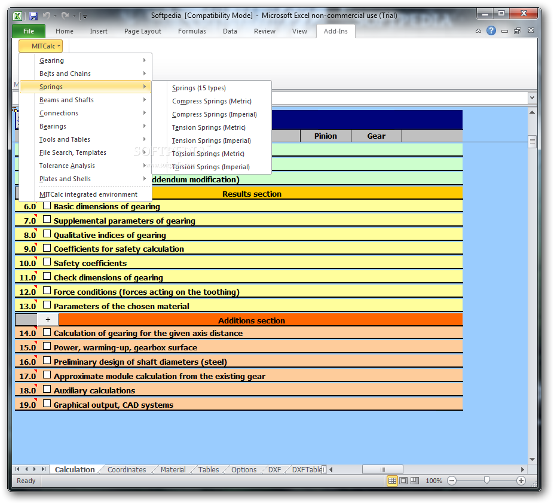Minimize the ribbon with caret icon
554x504 pixels.
478,30
